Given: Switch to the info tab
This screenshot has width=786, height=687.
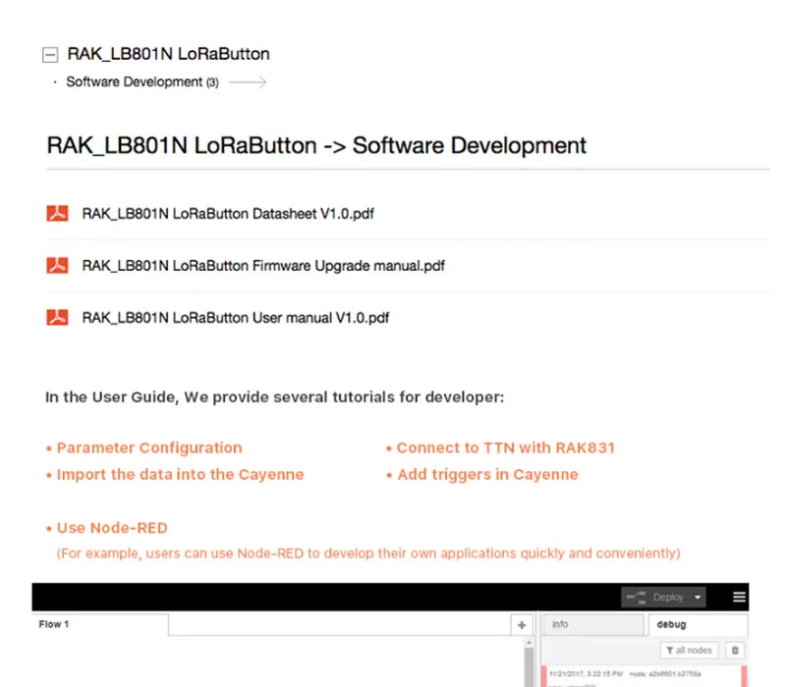Looking at the screenshot, I should click(x=593, y=624).
